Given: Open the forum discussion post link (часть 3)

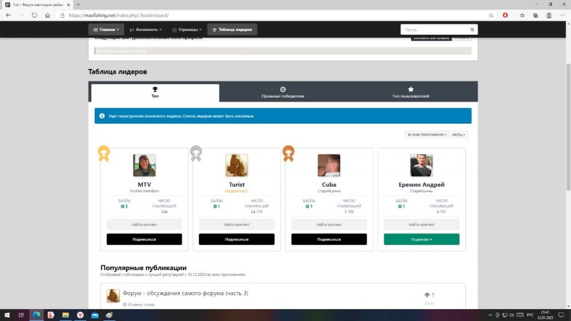Looking at the screenshot, I should (185, 294).
